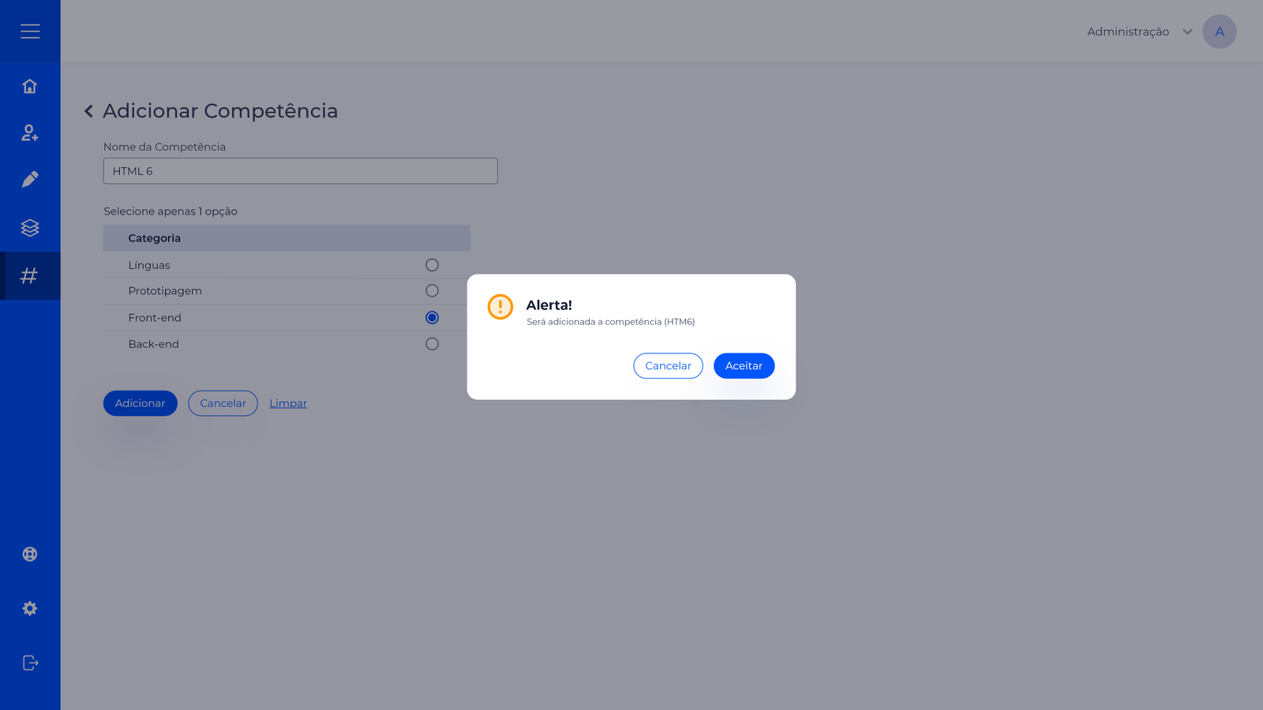Click the logout icon in sidebar
This screenshot has height=710, width=1263.
(30, 663)
